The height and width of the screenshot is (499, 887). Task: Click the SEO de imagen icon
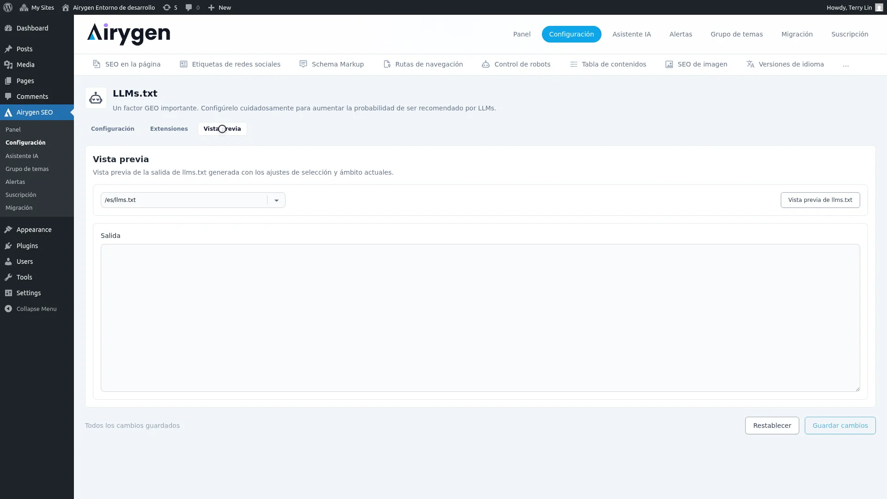[669, 64]
